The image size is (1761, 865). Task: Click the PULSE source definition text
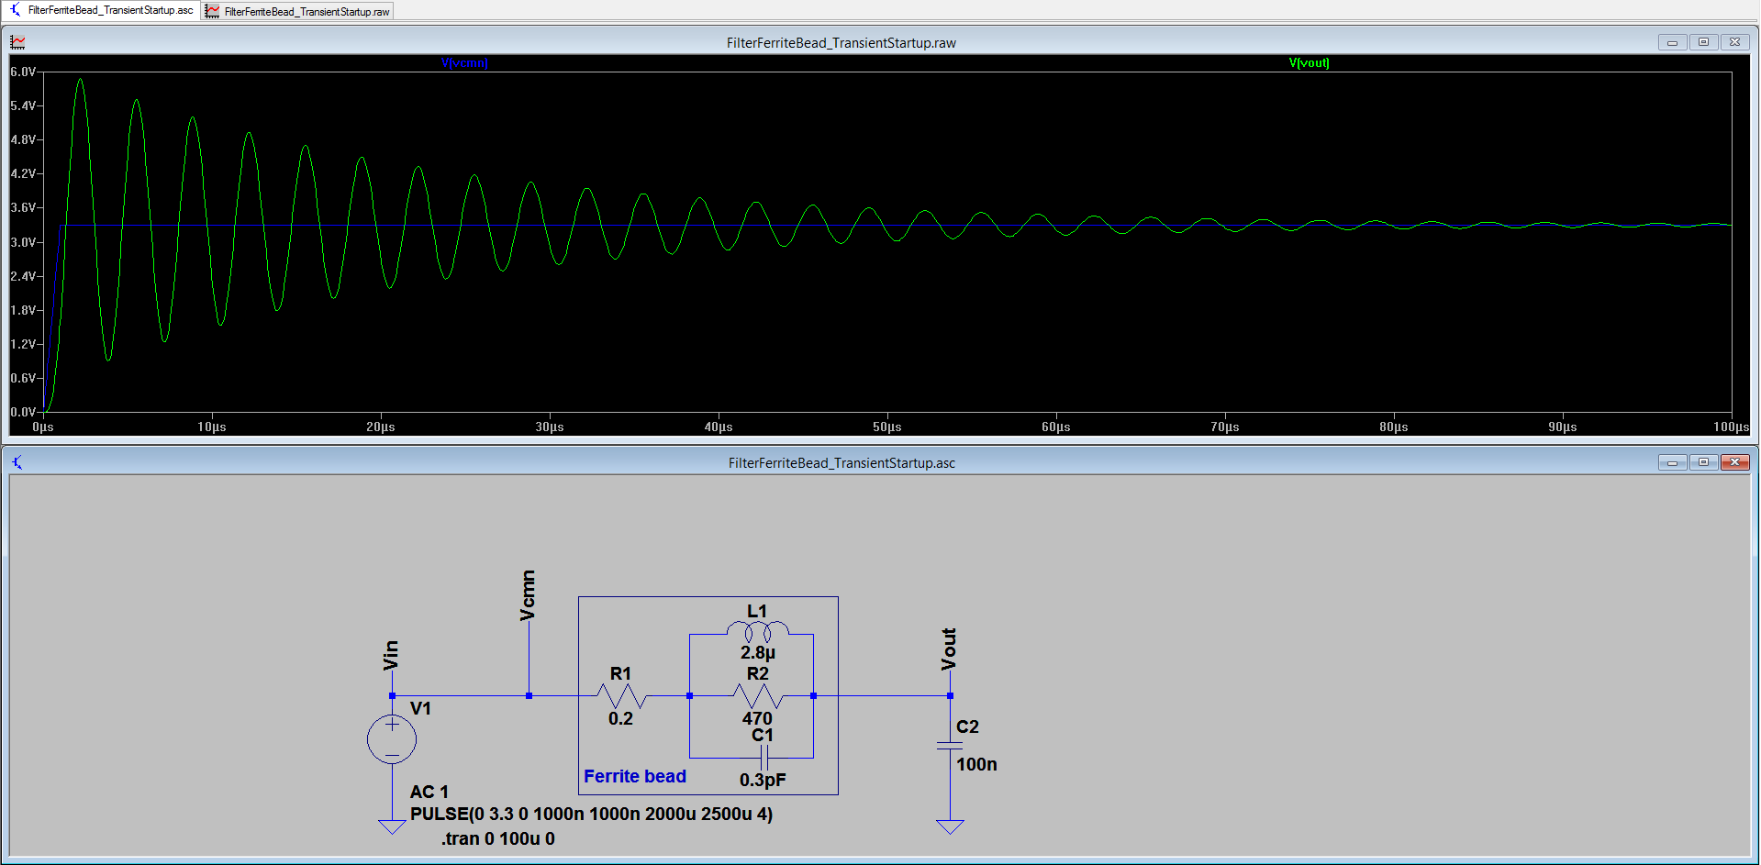[591, 814]
